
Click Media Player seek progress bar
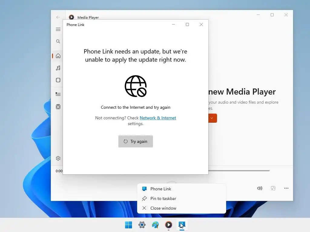click(x=239, y=171)
